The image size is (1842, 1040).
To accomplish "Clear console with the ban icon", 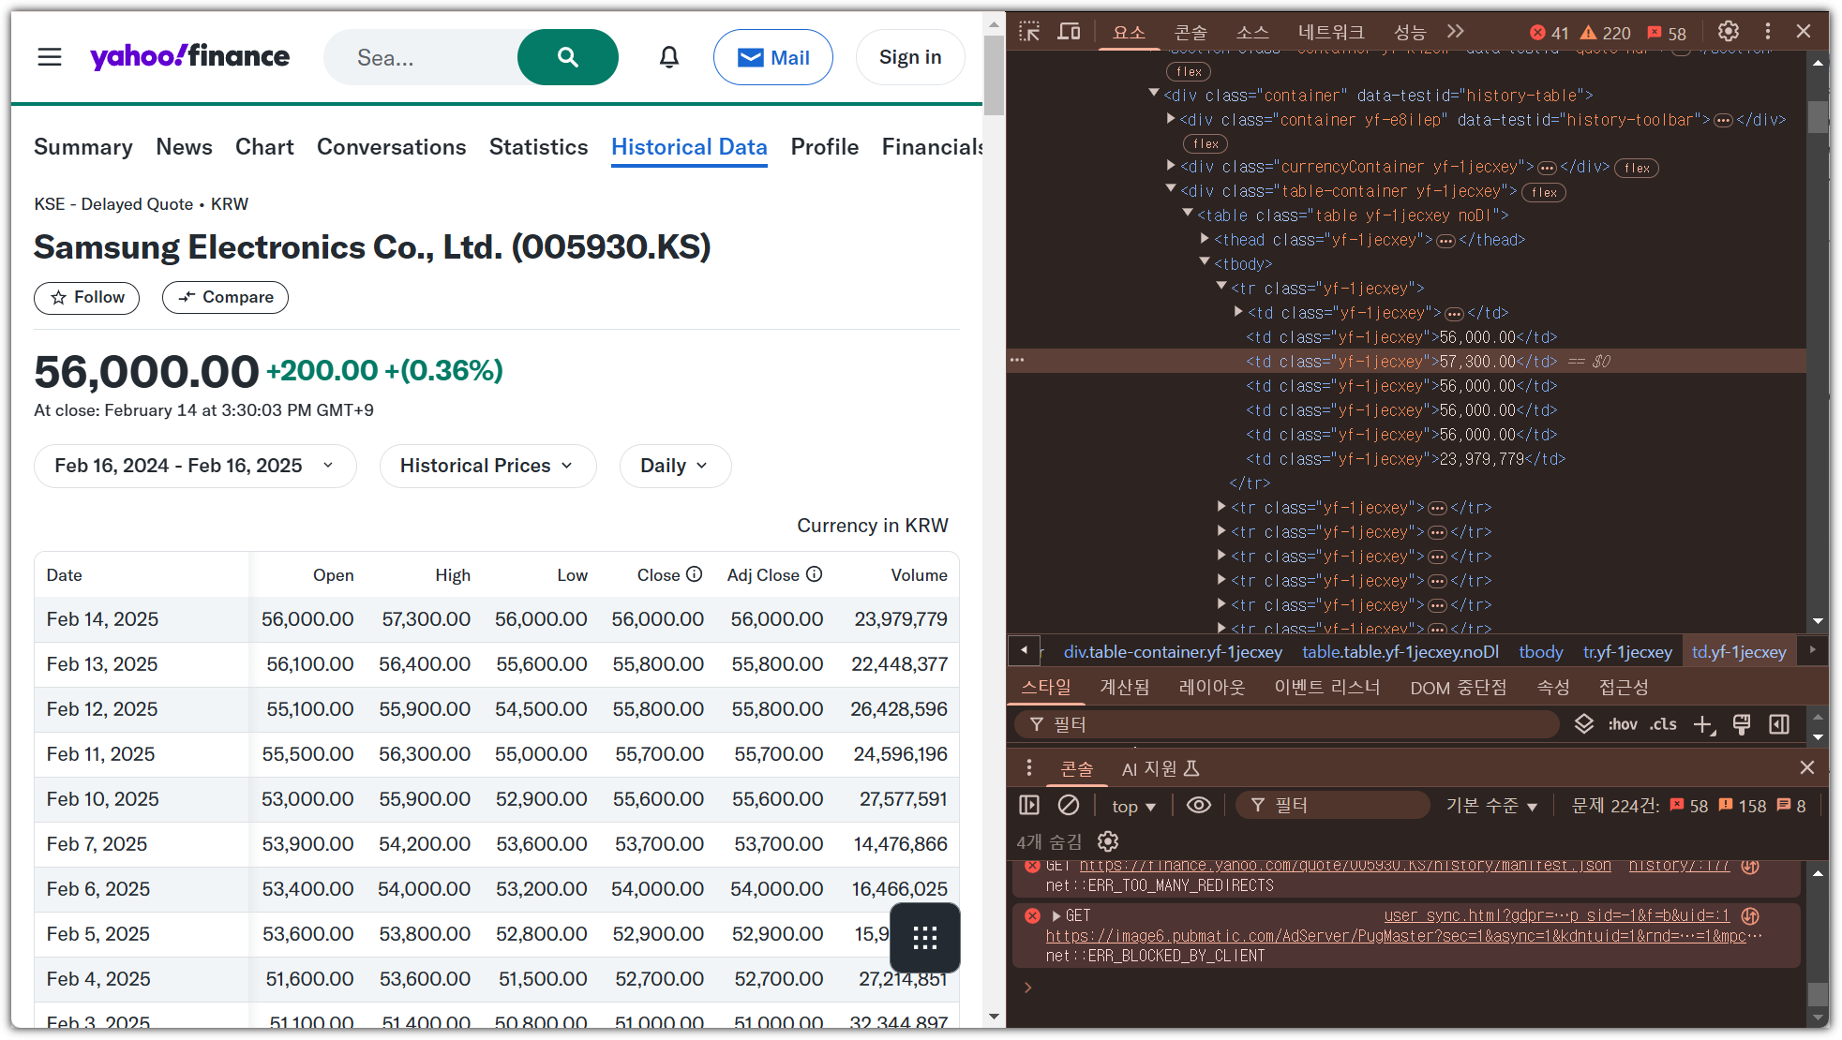I will point(1068,806).
